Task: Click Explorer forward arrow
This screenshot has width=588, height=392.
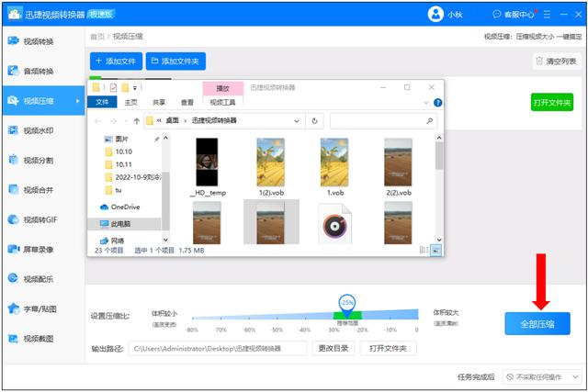Action: coord(113,121)
